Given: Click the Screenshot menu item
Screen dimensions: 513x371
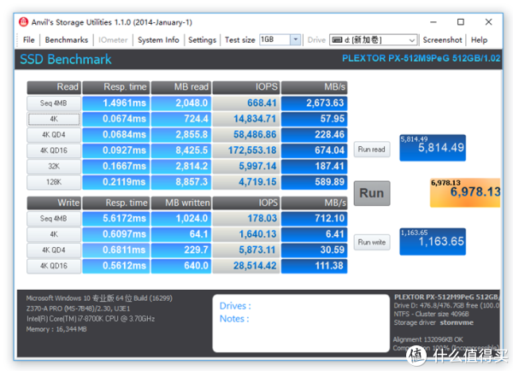Looking at the screenshot, I should coord(442,40).
